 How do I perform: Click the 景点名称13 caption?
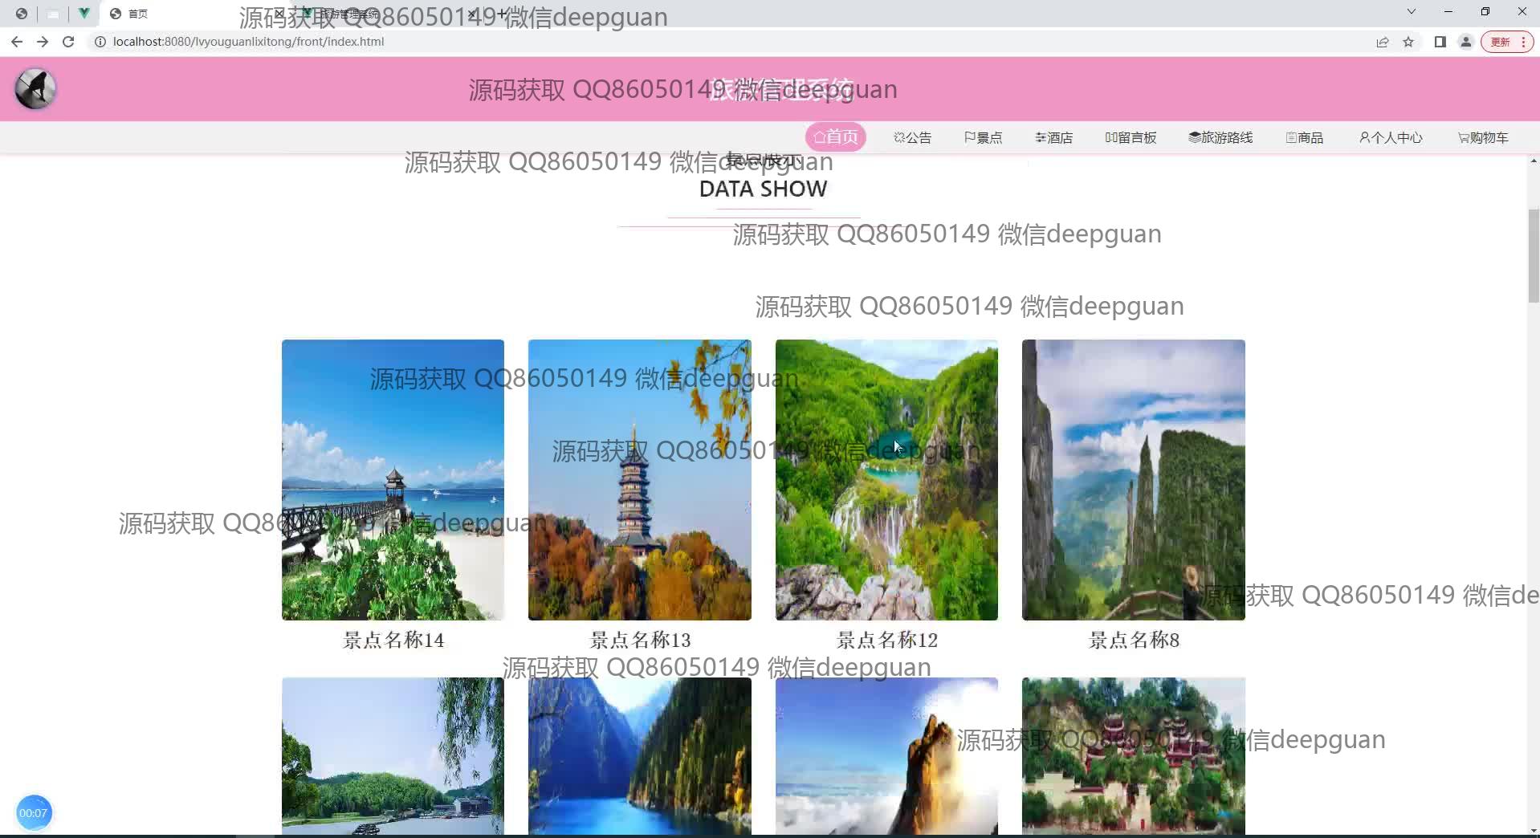click(x=640, y=640)
